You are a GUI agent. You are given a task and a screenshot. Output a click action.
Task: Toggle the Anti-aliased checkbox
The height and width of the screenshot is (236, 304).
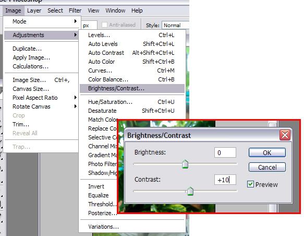(104, 25)
